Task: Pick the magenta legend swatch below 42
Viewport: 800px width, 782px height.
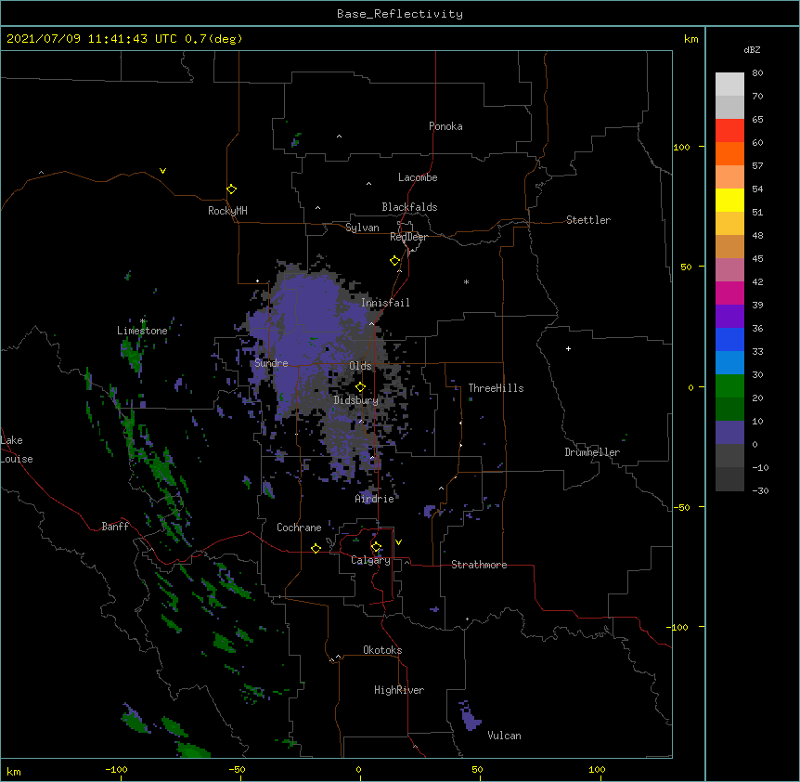Action: click(x=729, y=293)
